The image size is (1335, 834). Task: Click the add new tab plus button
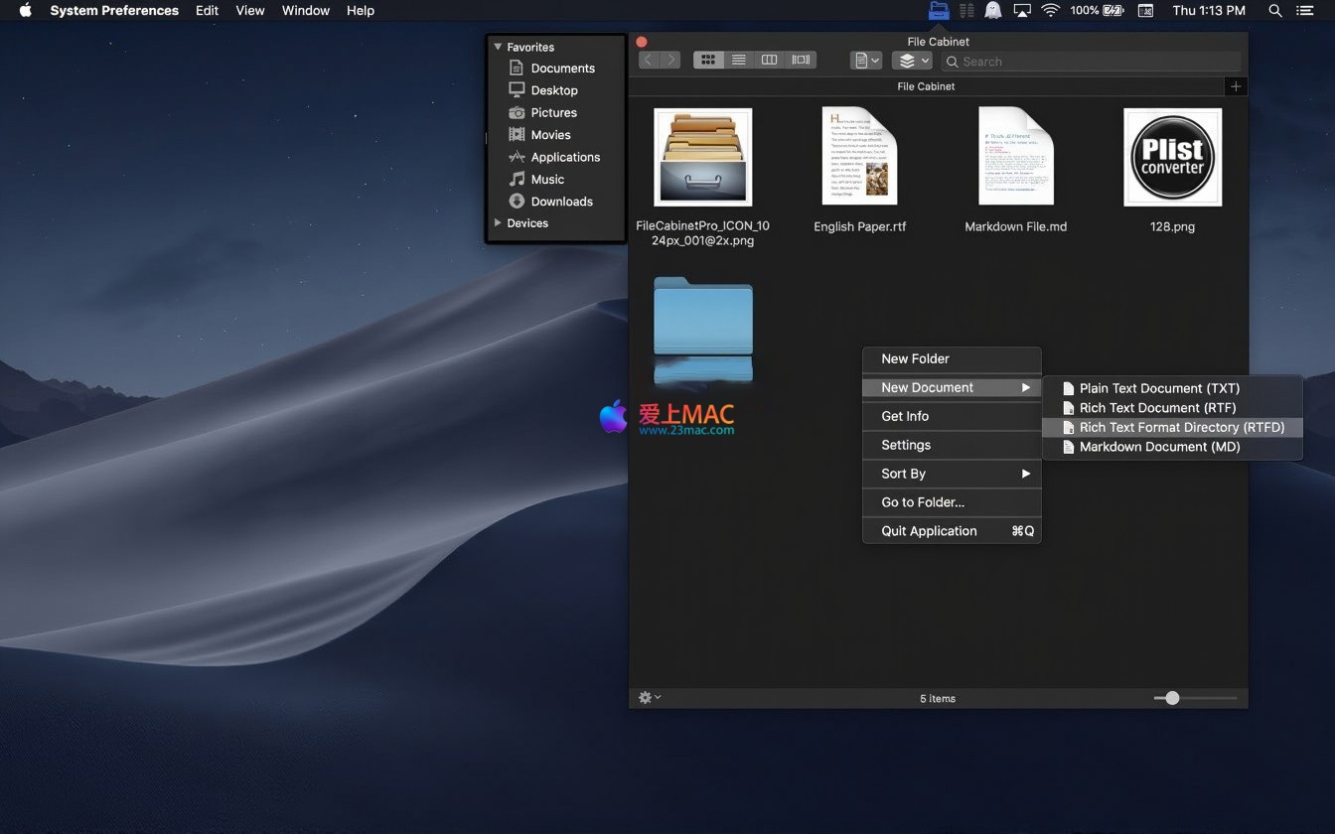(1236, 86)
